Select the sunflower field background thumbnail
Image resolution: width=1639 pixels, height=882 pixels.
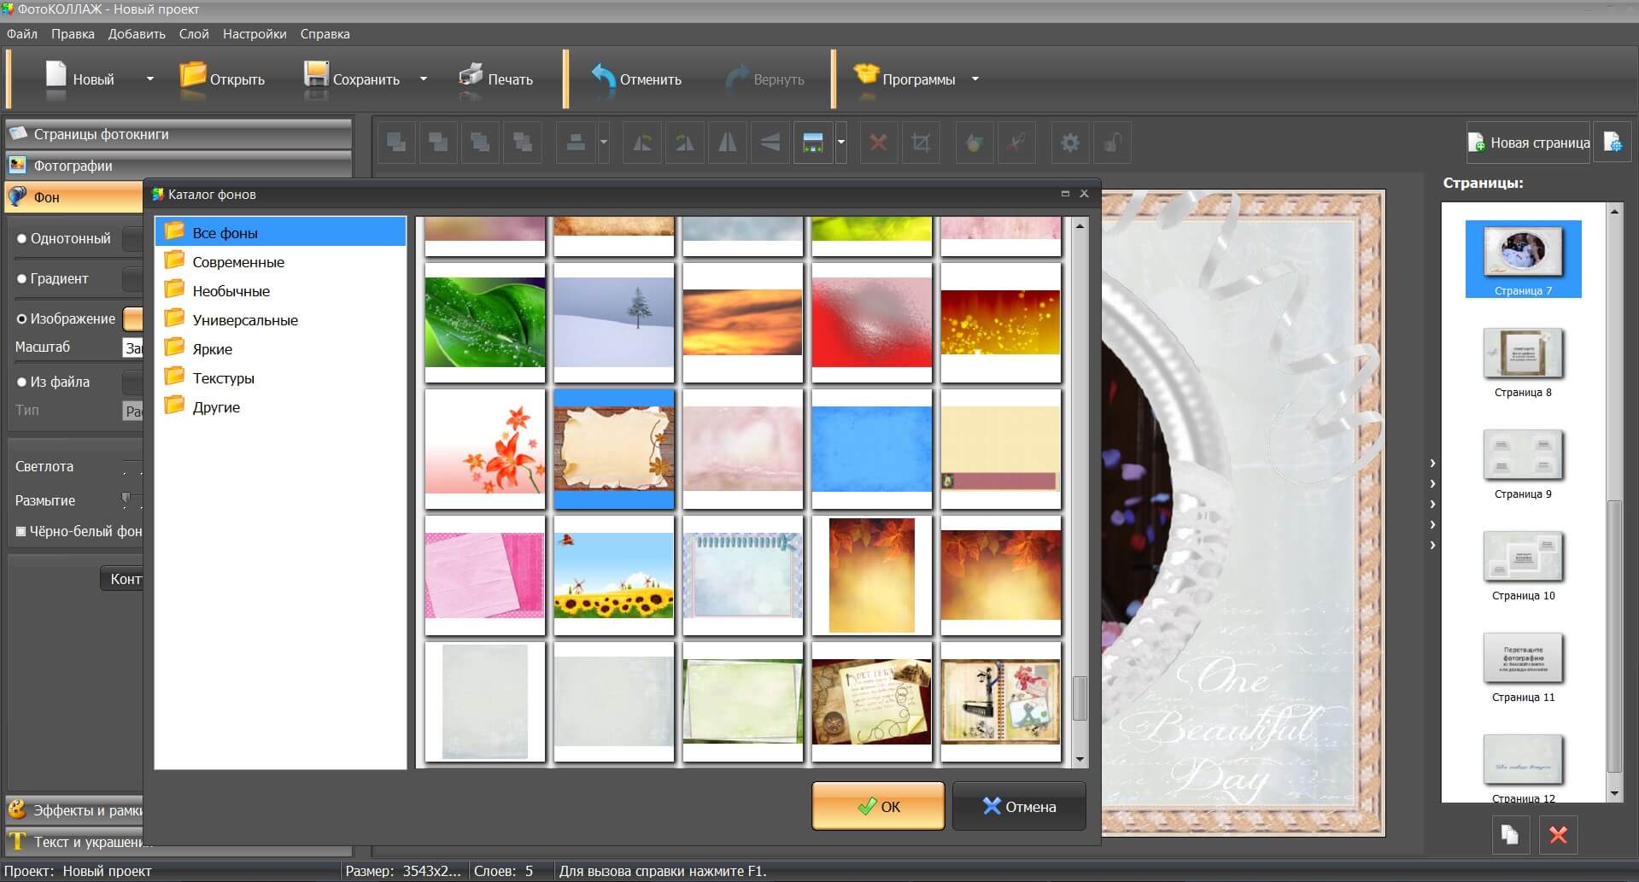[613, 575]
